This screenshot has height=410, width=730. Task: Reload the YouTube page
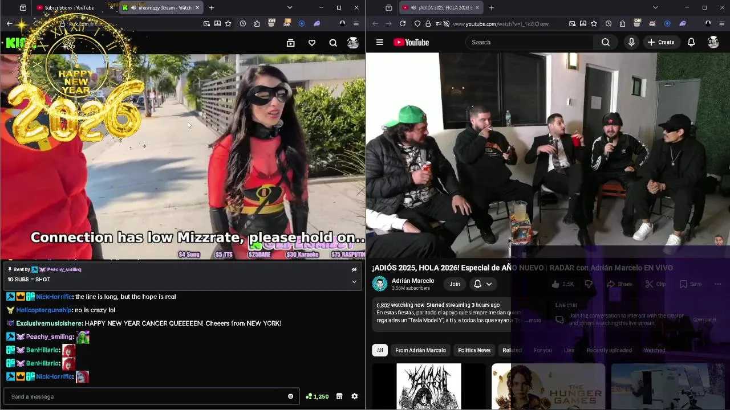[403, 23]
